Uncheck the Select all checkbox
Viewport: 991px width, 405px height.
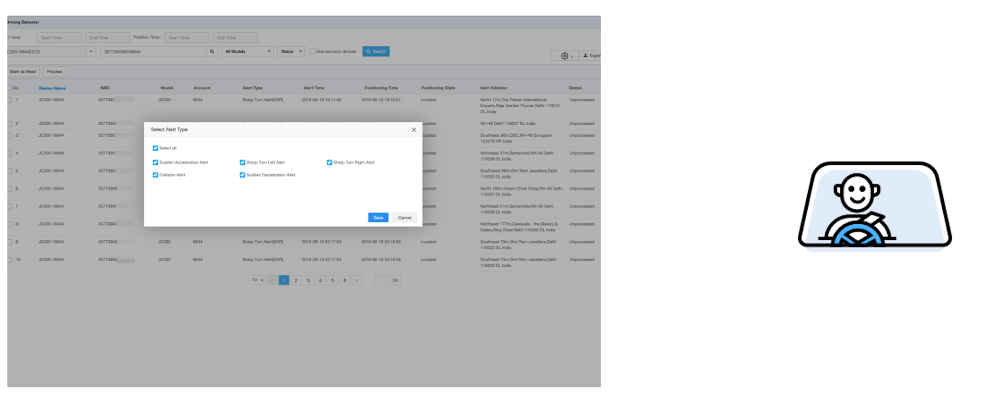pos(155,148)
